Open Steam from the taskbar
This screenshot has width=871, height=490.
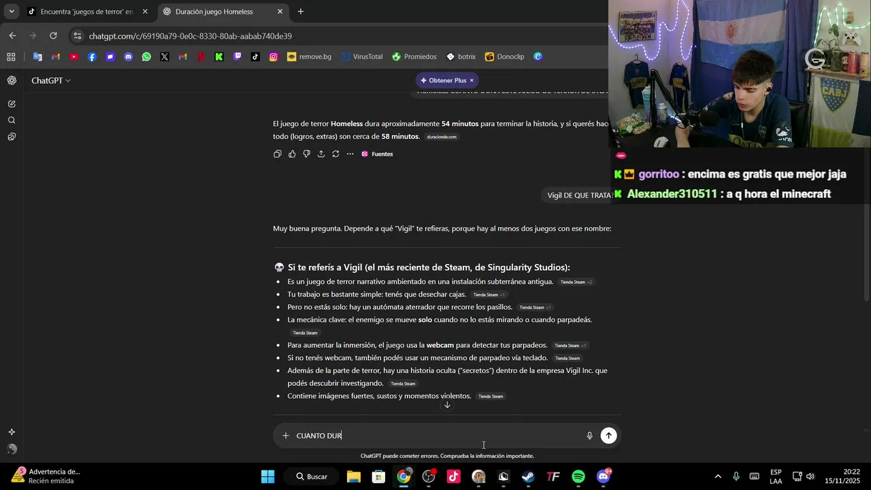coord(528,476)
